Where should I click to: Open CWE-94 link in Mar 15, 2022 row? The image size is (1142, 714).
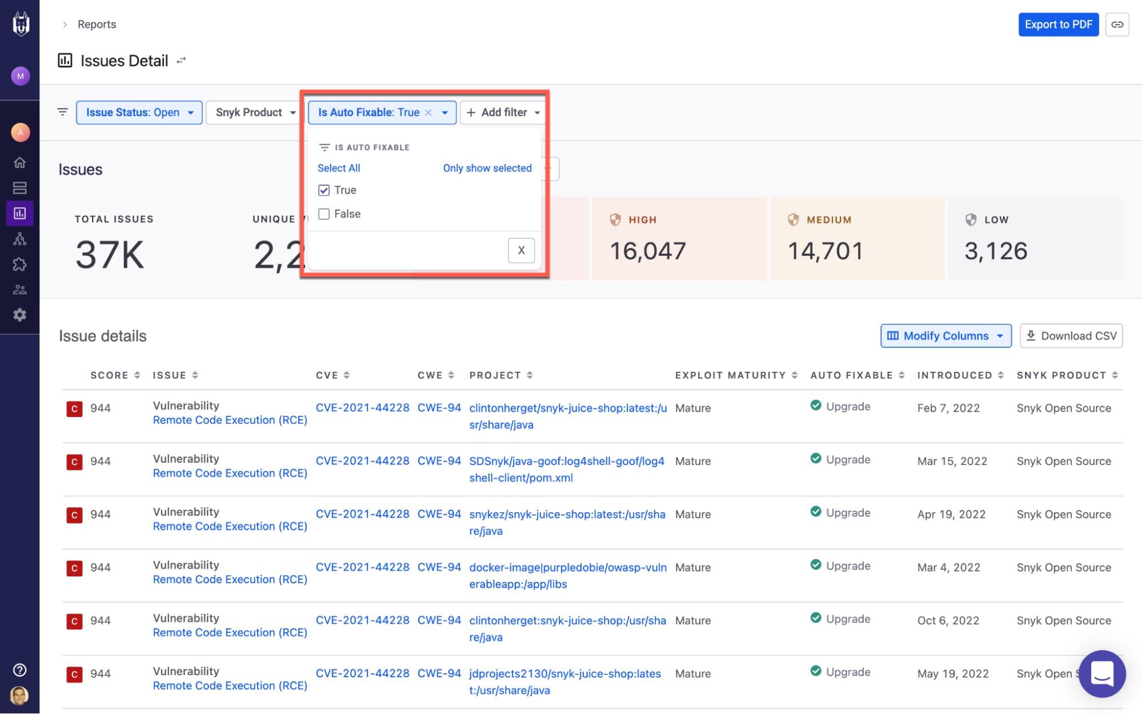point(439,461)
